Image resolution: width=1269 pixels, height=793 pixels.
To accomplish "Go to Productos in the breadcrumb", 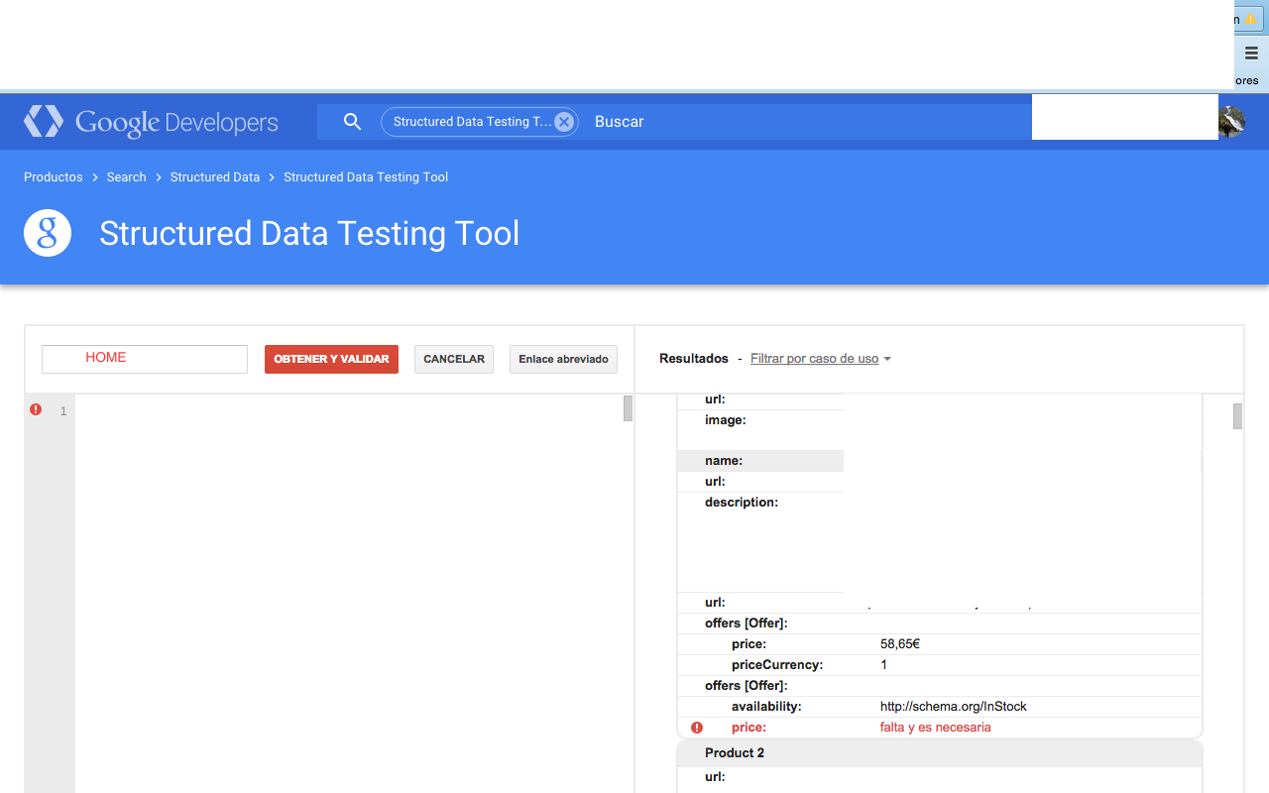I will coord(54,177).
